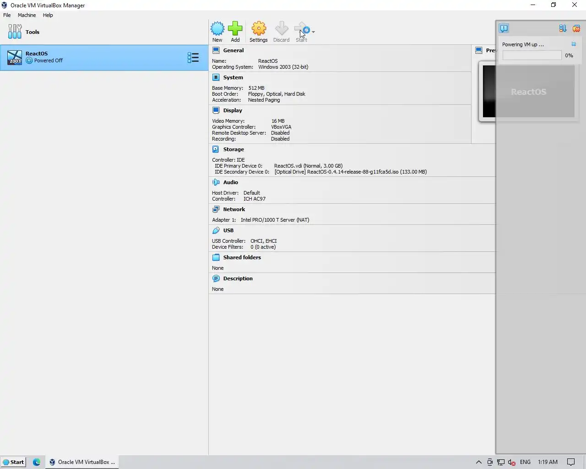Click the Storage section disk icon
This screenshot has height=469, width=586.
coord(216,149)
